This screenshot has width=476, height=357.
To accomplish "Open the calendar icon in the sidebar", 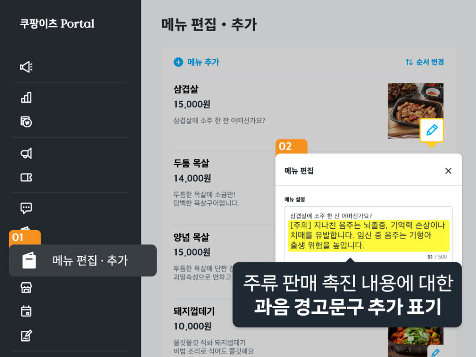I will point(26,311).
